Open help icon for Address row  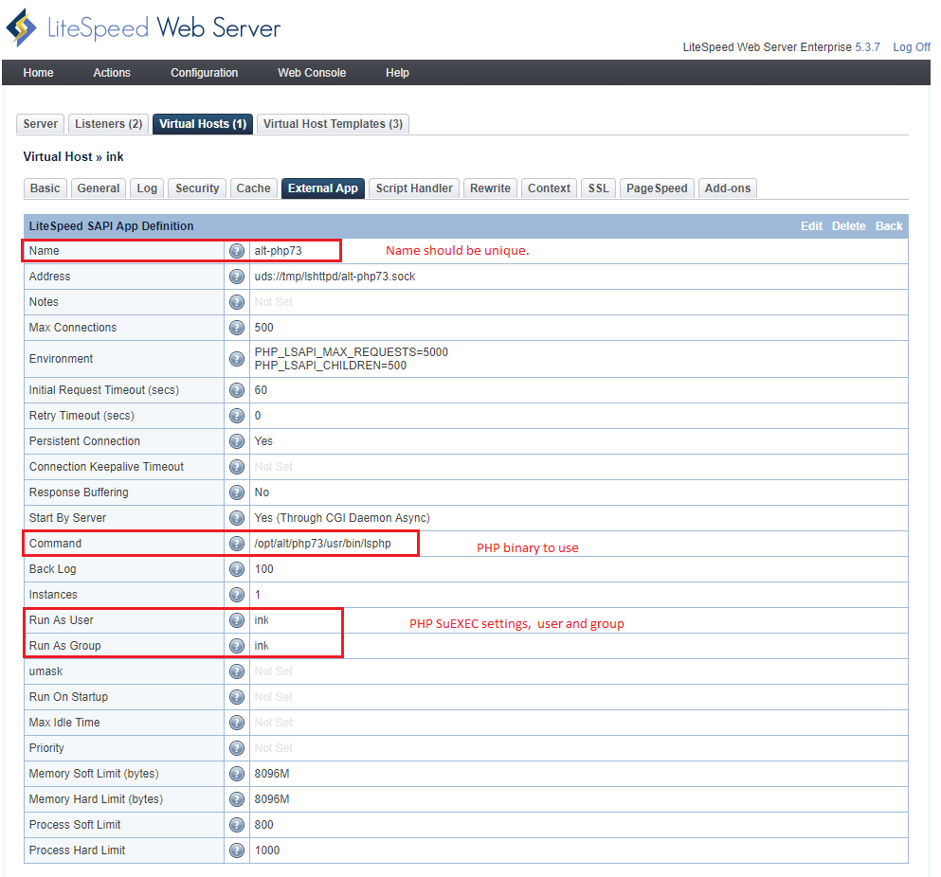click(x=237, y=277)
